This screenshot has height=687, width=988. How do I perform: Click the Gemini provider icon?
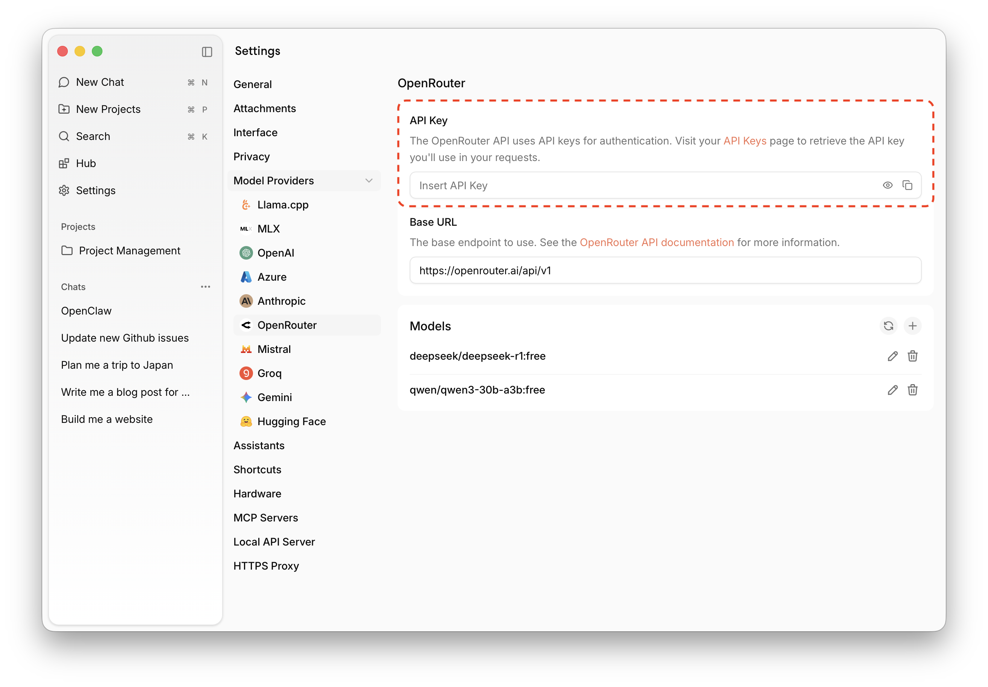(246, 397)
